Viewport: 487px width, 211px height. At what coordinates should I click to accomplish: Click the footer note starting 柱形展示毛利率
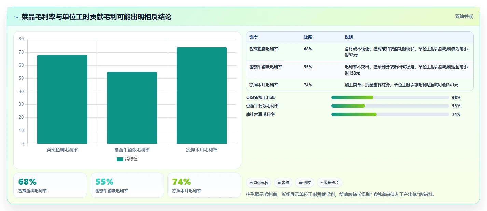point(342,195)
